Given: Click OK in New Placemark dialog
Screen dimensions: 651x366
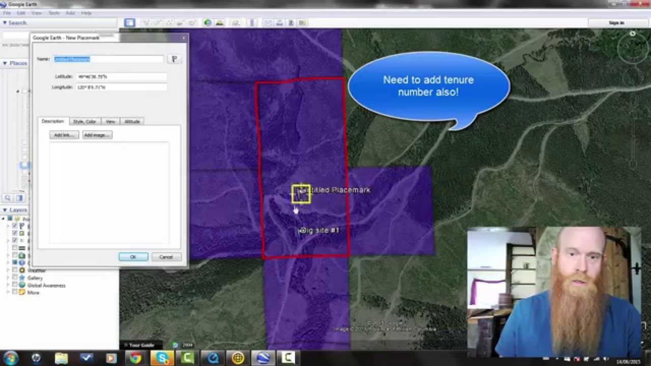Looking at the screenshot, I should click(133, 257).
